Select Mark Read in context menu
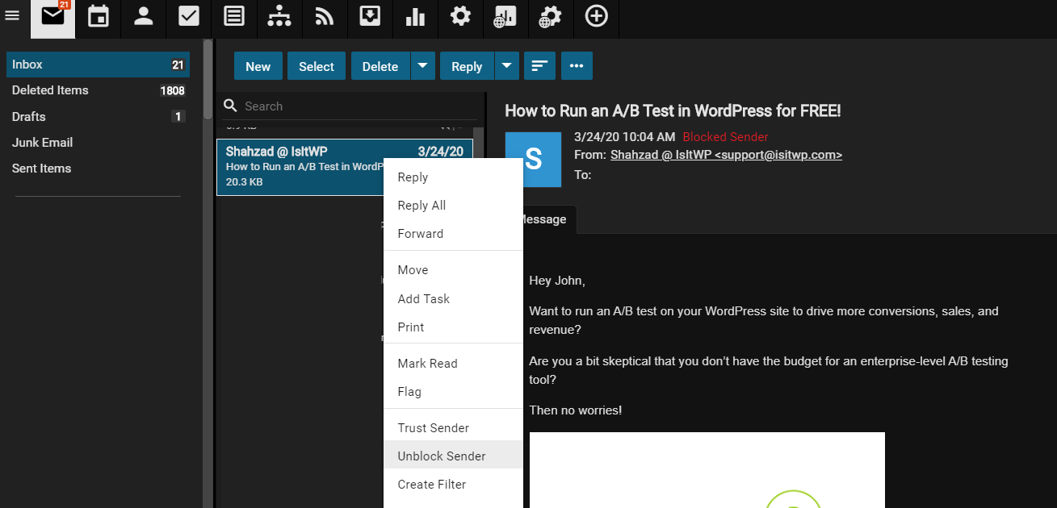Viewport: 1057px width, 508px height. 427,363
